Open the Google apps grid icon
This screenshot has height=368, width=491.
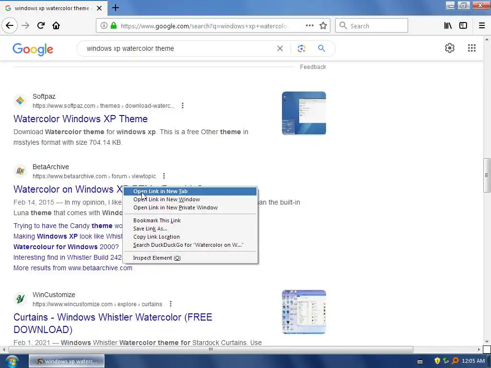(472, 48)
